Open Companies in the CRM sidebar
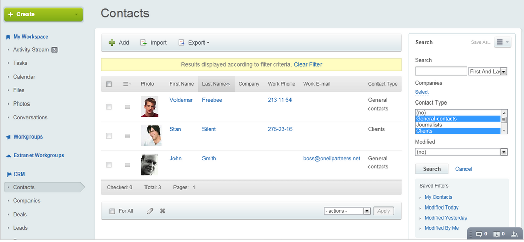524x242 pixels. (x=27, y=201)
